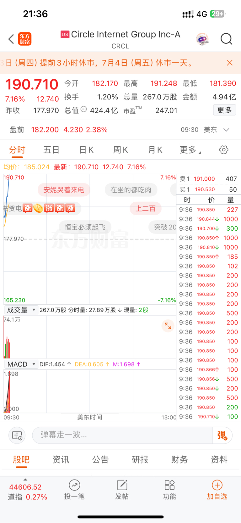Tap danmaku comment 在坐的都吃肉
241x523 pixels.
coord(131,190)
